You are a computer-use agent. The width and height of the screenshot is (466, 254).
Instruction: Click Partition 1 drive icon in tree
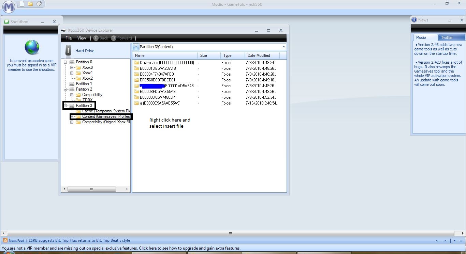[x=72, y=84]
